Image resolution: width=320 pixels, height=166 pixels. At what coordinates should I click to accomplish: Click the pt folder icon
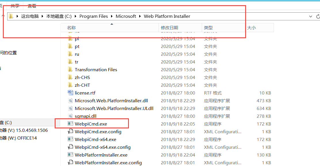pyautogui.click(x=70, y=46)
